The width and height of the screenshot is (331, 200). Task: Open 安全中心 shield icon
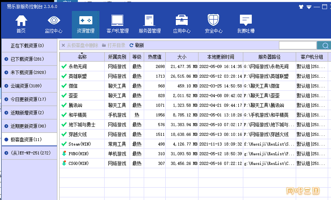213,20
